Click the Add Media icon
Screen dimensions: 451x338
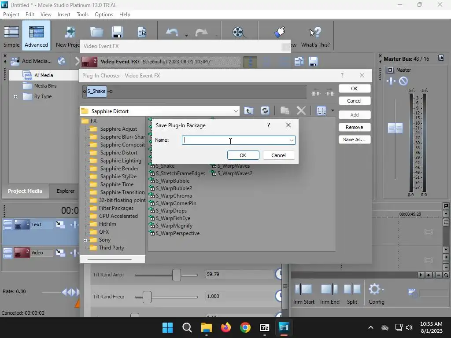click(15, 61)
